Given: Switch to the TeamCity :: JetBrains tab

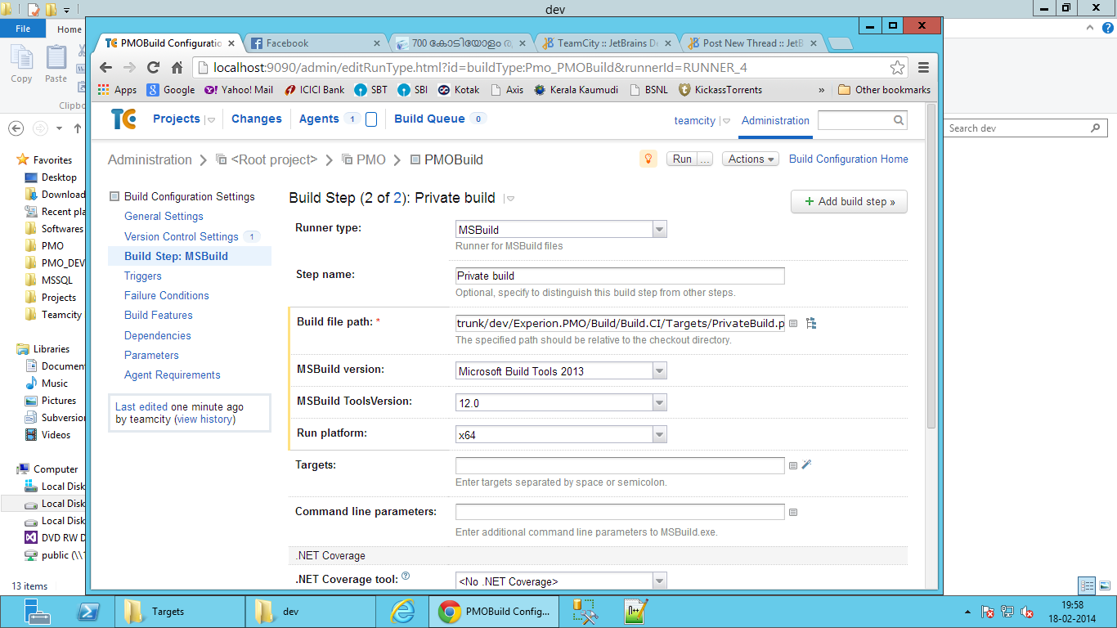Looking at the screenshot, I should click(607, 43).
